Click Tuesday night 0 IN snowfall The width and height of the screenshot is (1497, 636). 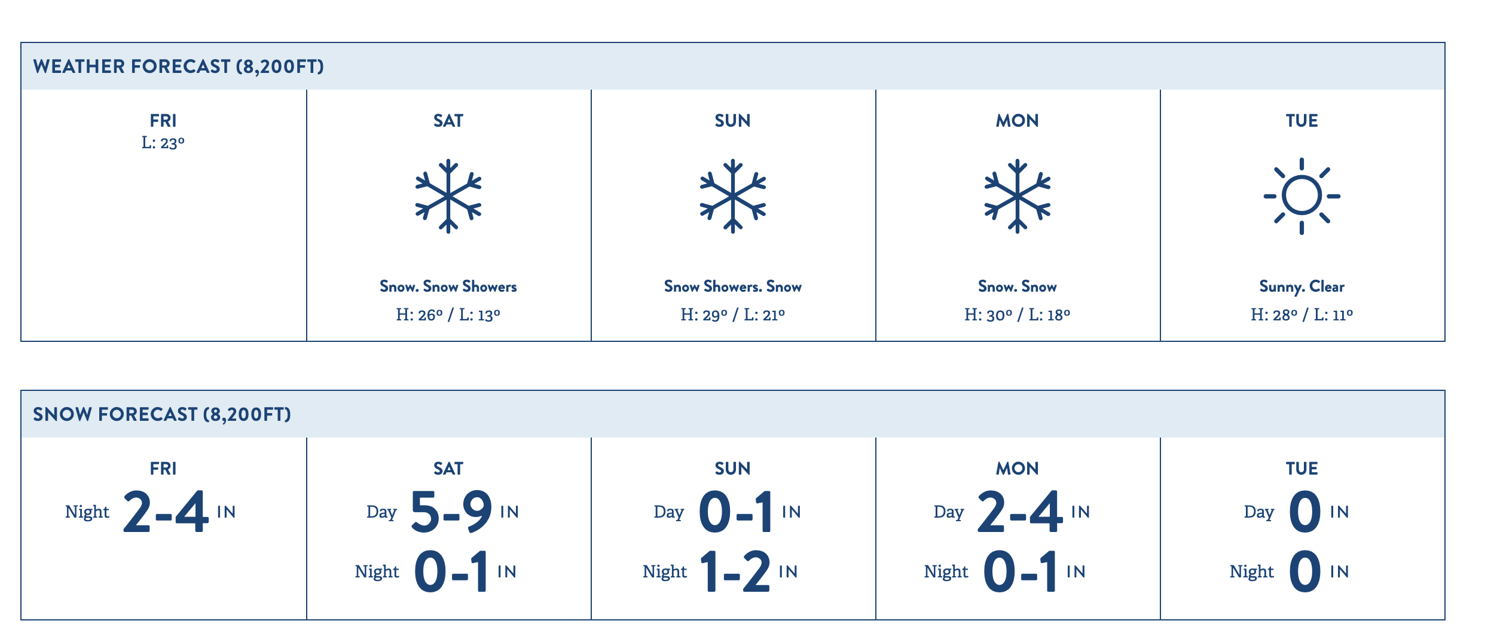1290,571
